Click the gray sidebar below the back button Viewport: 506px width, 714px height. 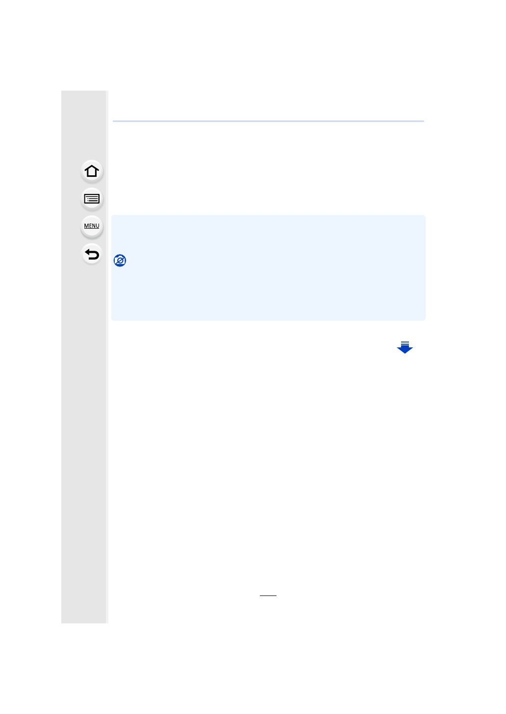(x=84, y=441)
